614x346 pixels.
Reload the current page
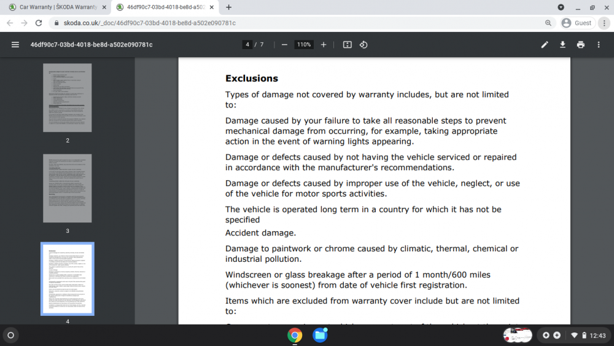coord(38,23)
